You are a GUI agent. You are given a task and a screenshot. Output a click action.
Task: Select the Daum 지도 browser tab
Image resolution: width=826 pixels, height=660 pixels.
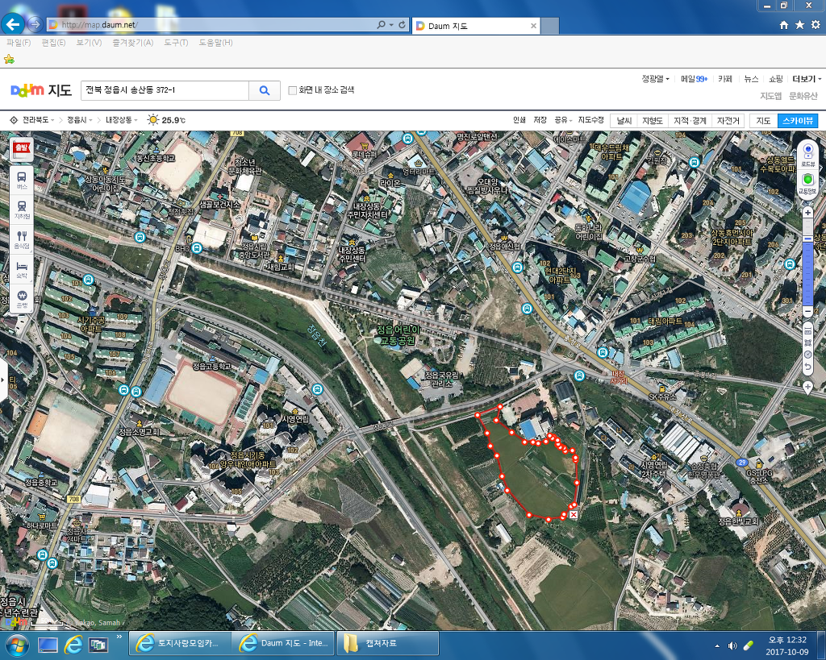tap(476, 25)
